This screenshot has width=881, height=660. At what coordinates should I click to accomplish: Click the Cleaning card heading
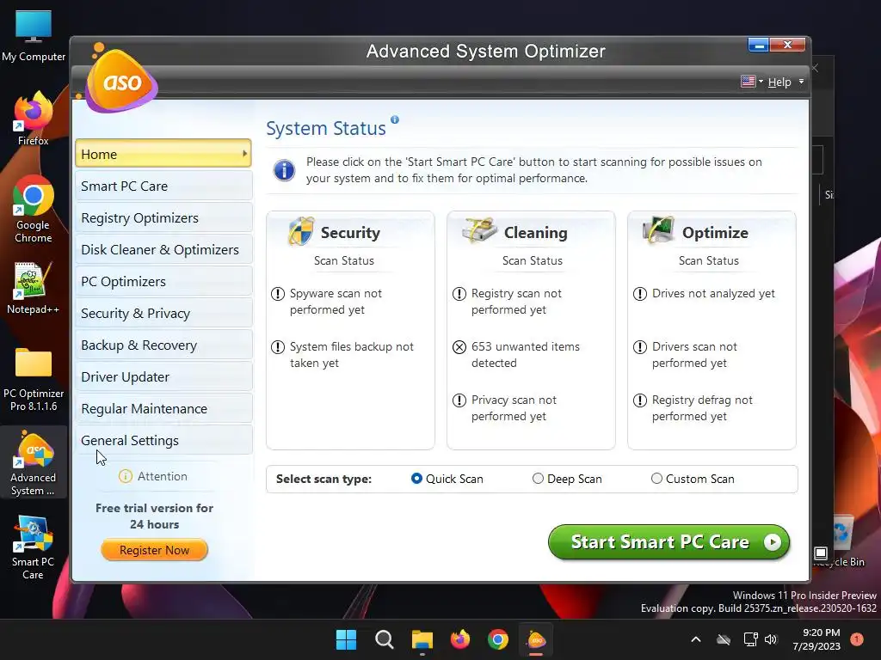(x=535, y=233)
